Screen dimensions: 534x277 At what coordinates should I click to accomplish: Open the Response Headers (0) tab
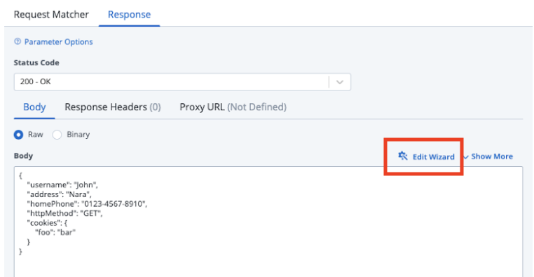point(112,107)
